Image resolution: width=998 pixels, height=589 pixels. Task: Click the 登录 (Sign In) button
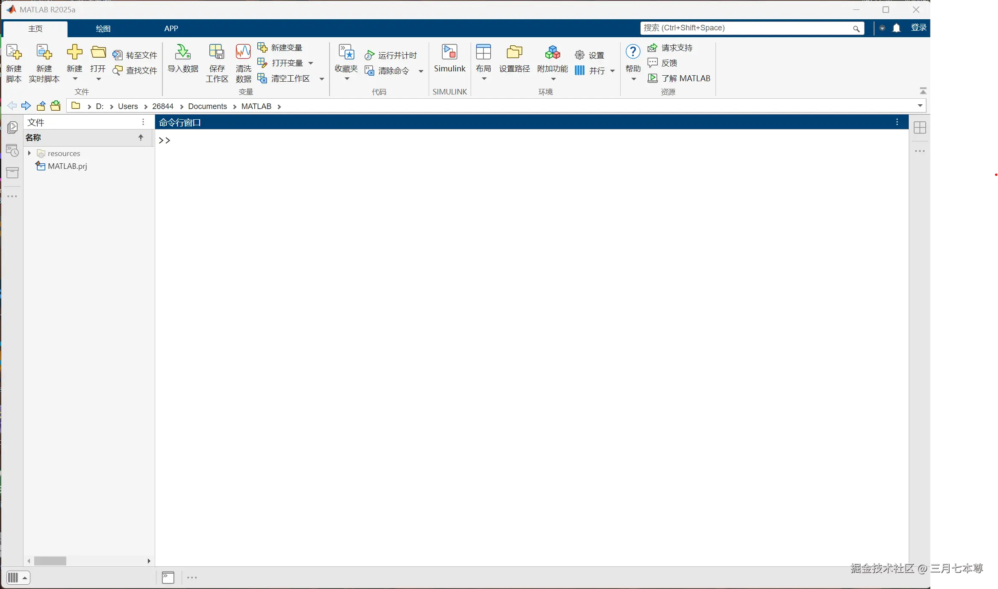point(919,28)
